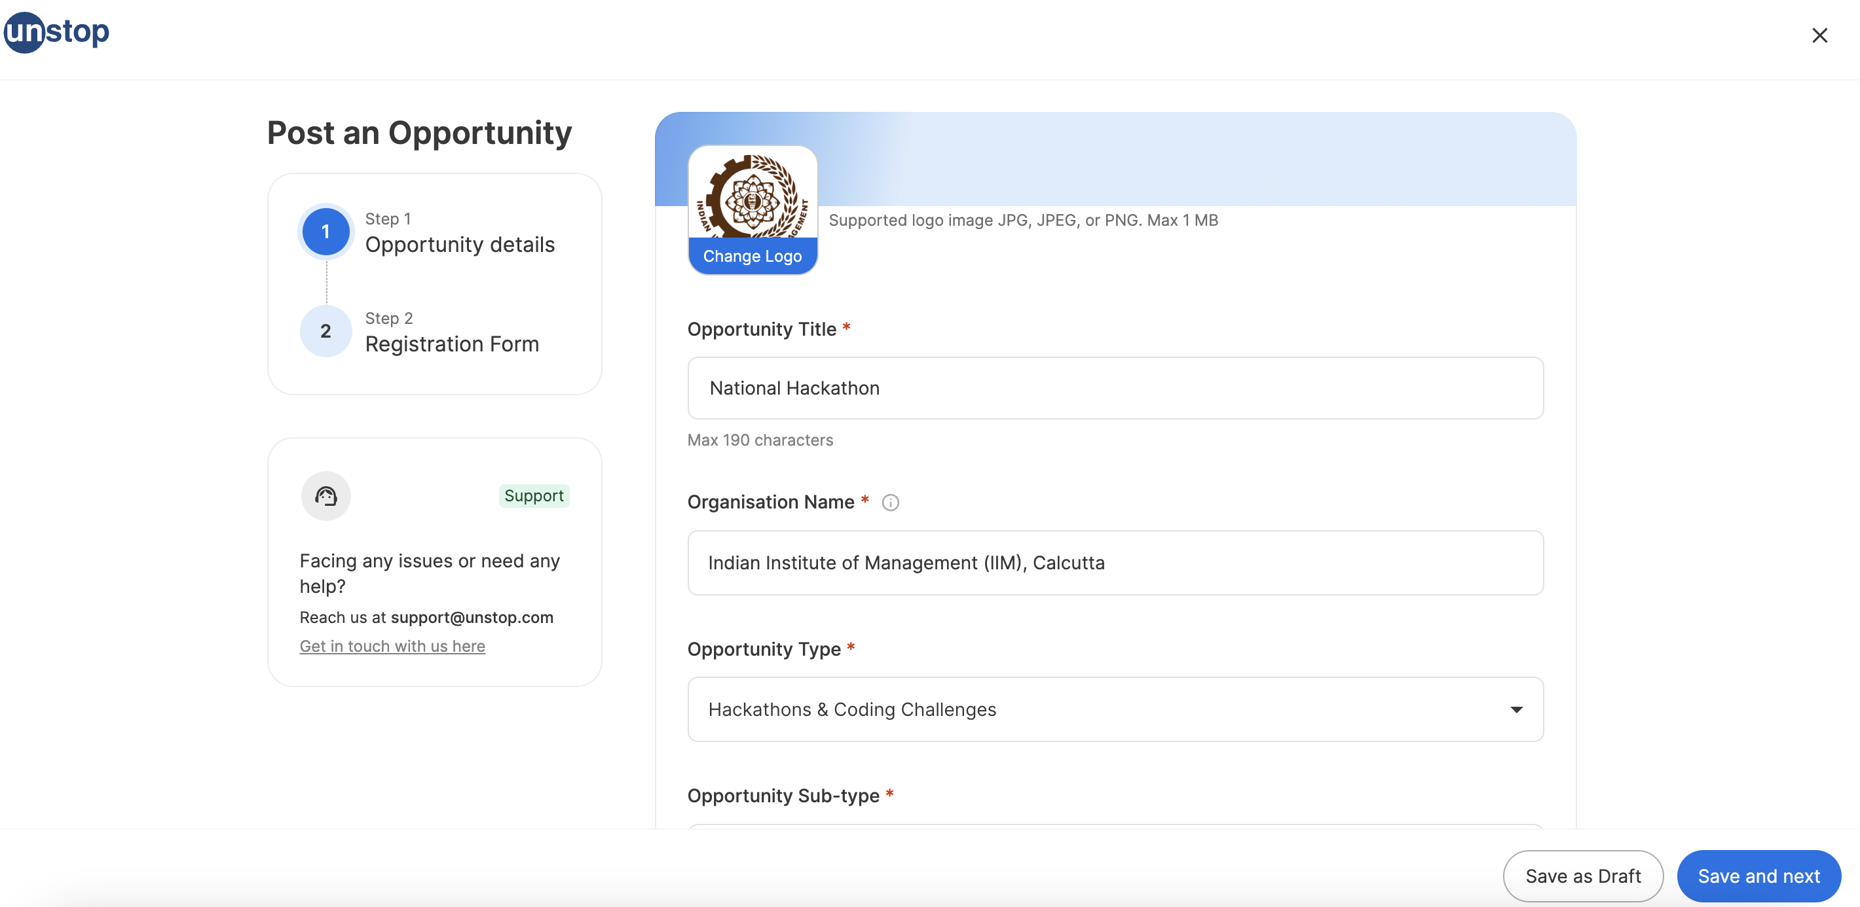Go to Registration Form step

pyautogui.click(x=452, y=344)
